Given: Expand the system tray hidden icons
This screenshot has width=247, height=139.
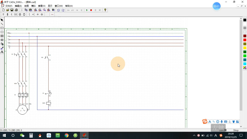Looking at the screenshot, I should [x=194, y=136].
